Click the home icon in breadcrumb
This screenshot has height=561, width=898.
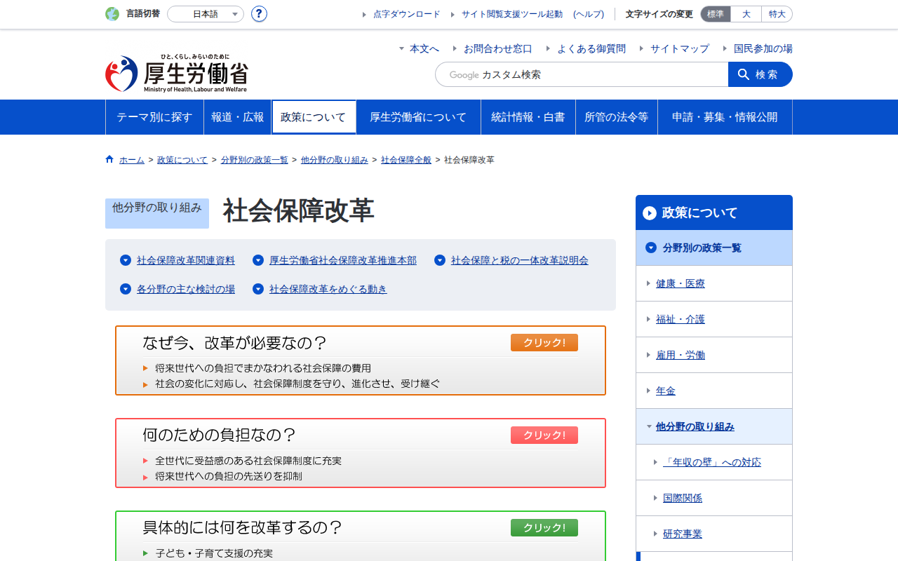[x=109, y=159]
